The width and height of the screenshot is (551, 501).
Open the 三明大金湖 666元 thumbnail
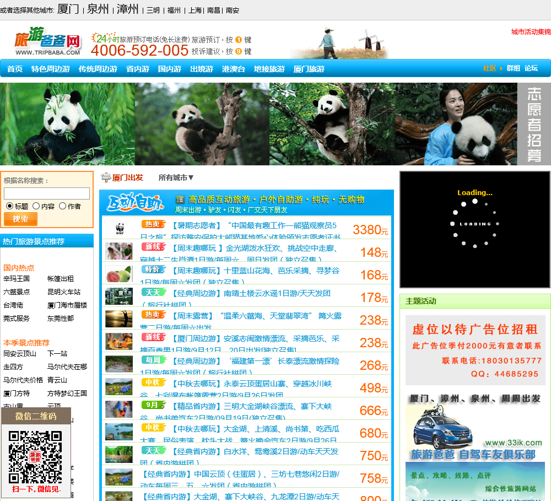(119, 409)
